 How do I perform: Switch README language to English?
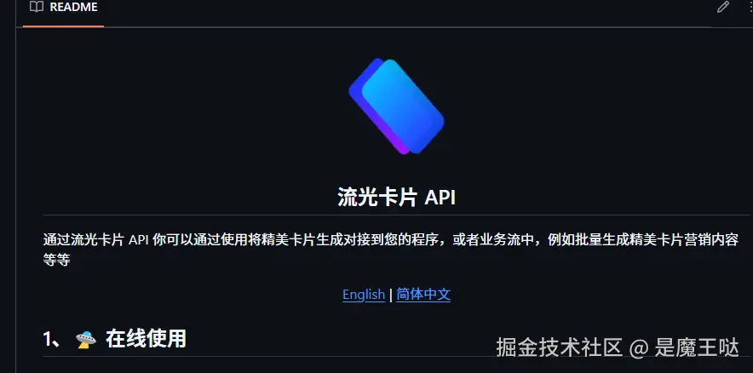(364, 295)
